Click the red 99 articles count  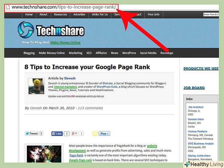73,96
